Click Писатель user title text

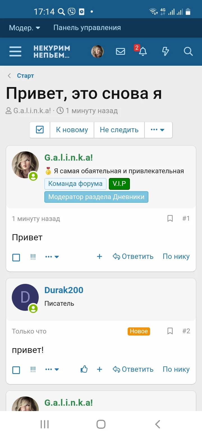[x=59, y=304]
